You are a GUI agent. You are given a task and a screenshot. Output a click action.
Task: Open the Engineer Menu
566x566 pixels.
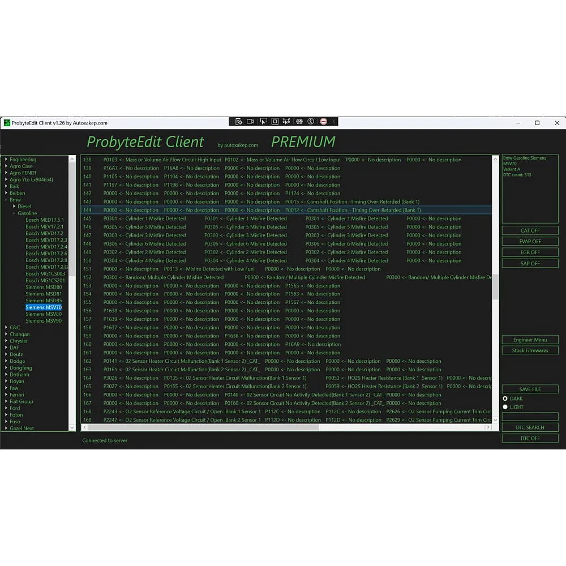coord(530,340)
